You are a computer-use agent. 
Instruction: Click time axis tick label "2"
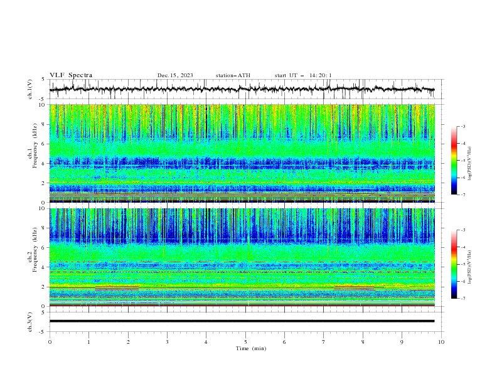[x=128, y=342]
